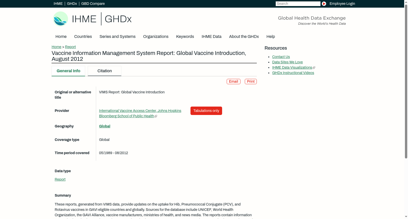Image resolution: width=408 pixels, height=219 pixels.
Task: Open the GHDx link in top bar
Action: point(72,4)
